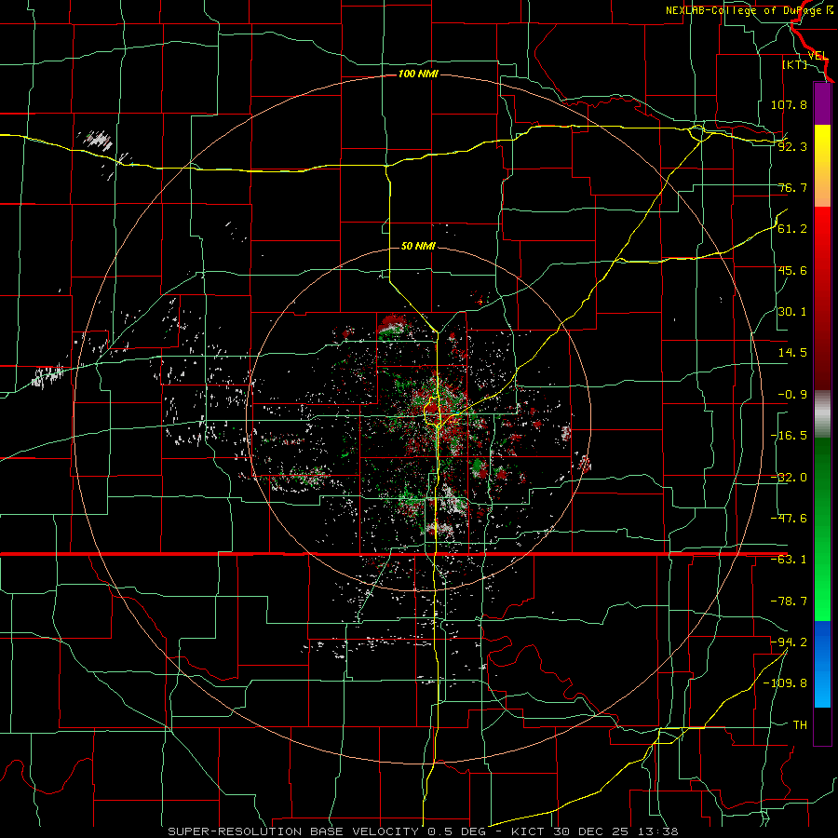This screenshot has width=838, height=838.
Task: Pick the yellow-orange segment of the velocity scale
Action: (822, 166)
